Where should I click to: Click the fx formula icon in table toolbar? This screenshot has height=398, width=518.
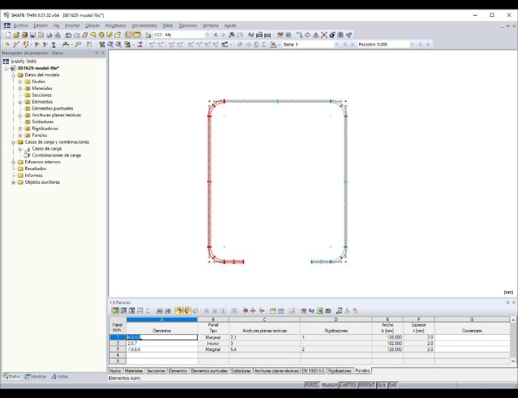coord(347,311)
